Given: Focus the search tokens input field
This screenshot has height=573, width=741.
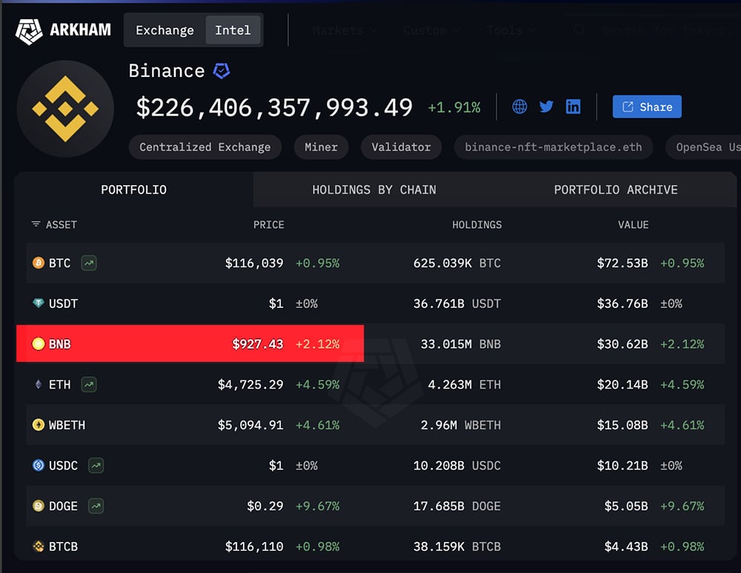Looking at the screenshot, I should (x=666, y=30).
